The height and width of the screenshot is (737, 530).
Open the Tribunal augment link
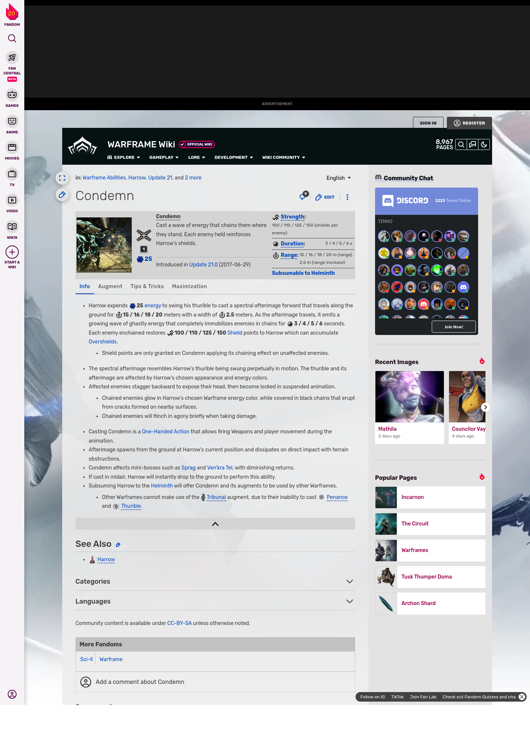coord(216,497)
